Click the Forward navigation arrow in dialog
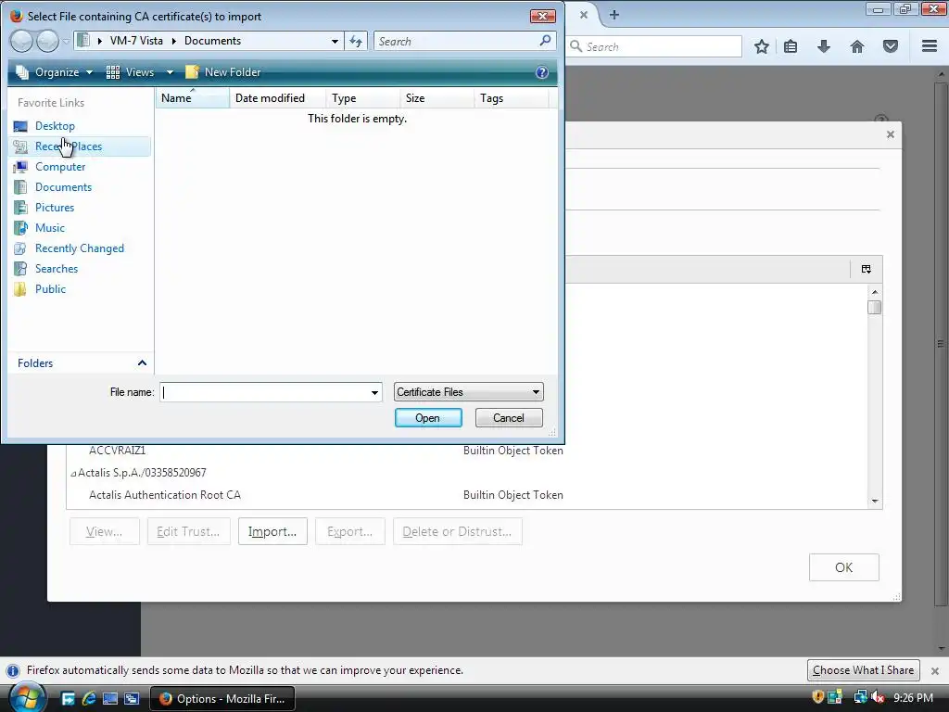This screenshot has width=949, height=712. (x=47, y=41)
